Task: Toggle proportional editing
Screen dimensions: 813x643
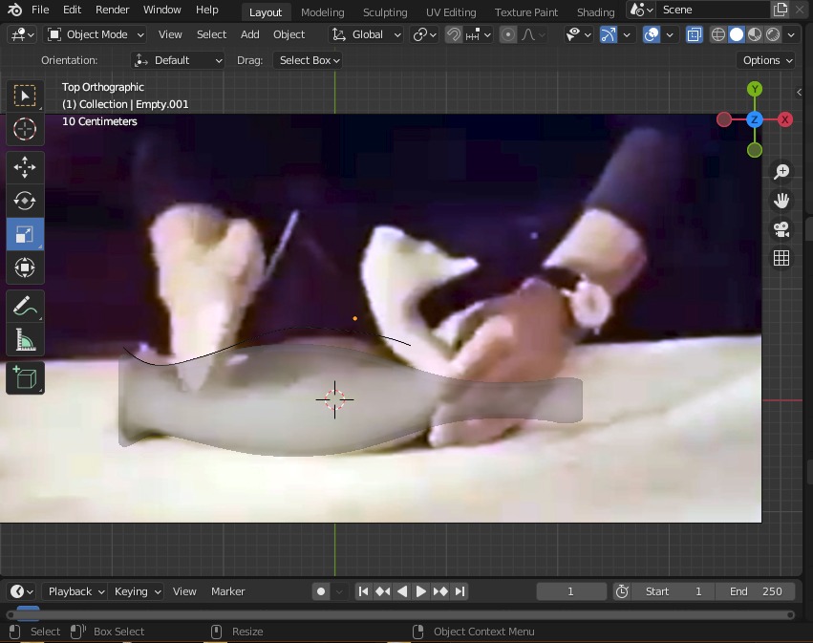Action: [508, 34]
